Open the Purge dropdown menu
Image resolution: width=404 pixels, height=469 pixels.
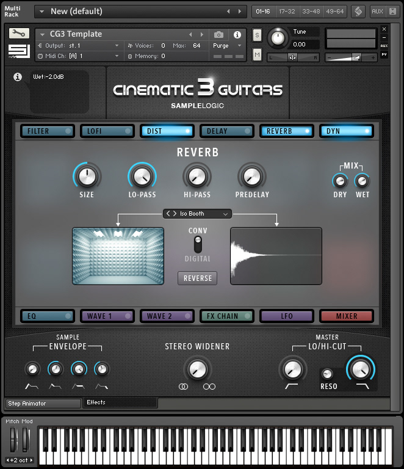pyautogui.click(x=239, y=46)
